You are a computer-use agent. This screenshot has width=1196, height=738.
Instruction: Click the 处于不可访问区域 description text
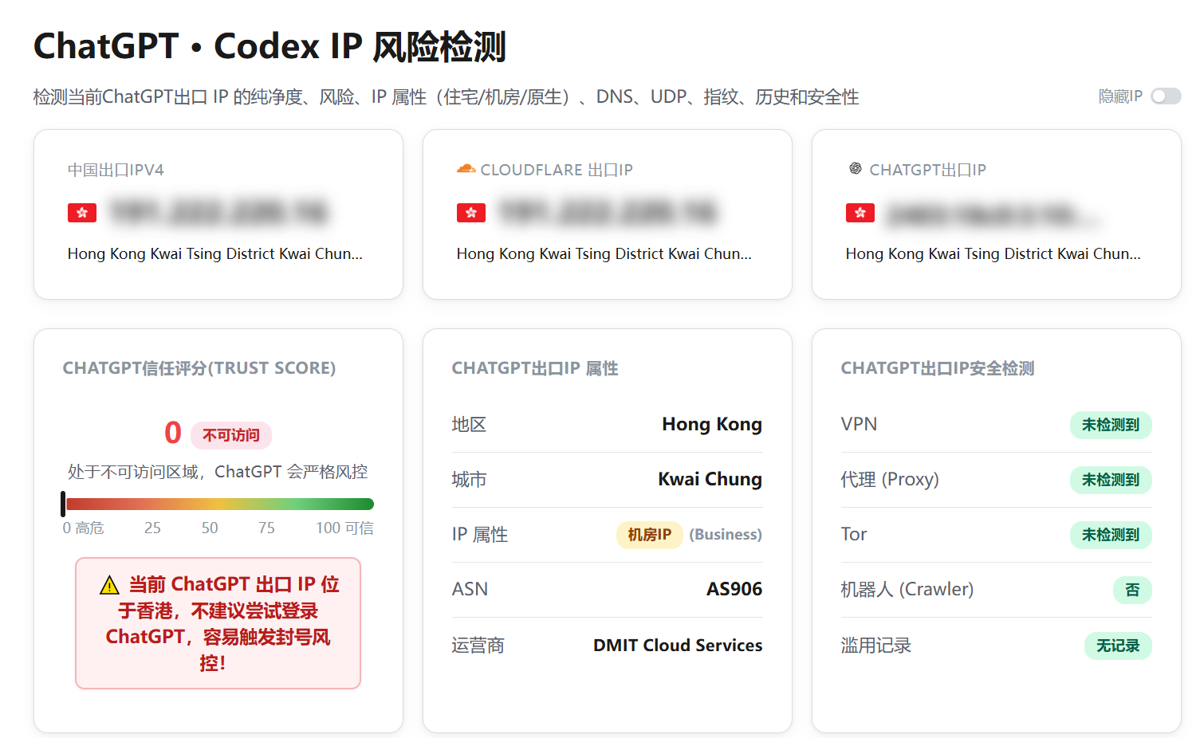[218, 472]
